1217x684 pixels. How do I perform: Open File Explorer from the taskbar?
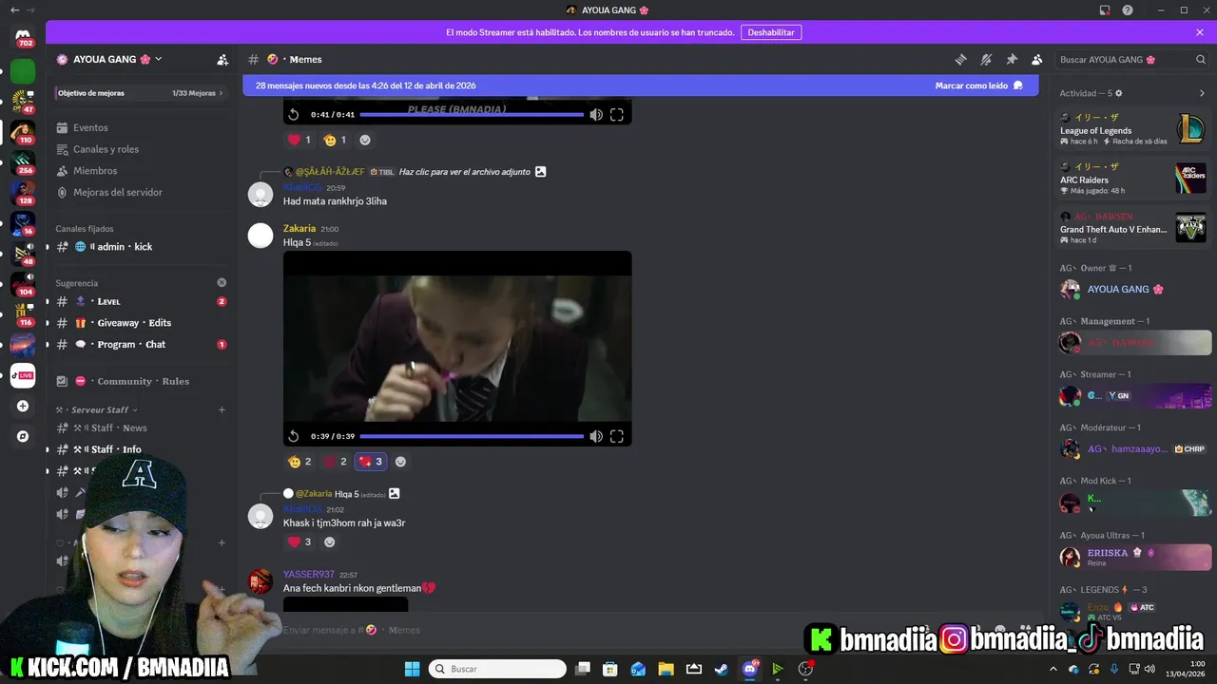point(666,669)
